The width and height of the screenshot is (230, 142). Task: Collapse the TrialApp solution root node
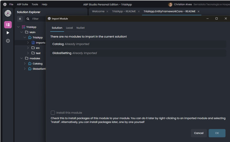18,27
